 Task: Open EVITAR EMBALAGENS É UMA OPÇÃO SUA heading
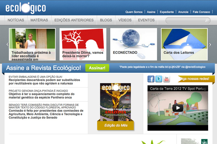point(35,77)
